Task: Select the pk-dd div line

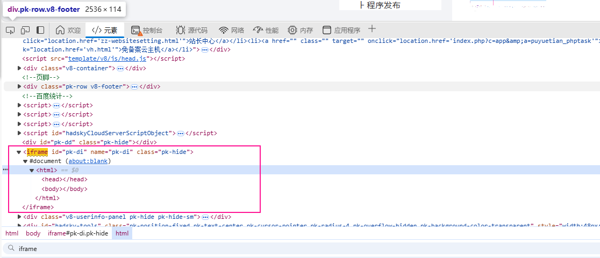Action: point(90,142)
